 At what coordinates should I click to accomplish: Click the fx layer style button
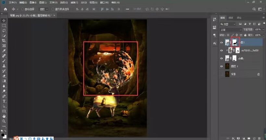pyautogui.click(x=234, y=138)
